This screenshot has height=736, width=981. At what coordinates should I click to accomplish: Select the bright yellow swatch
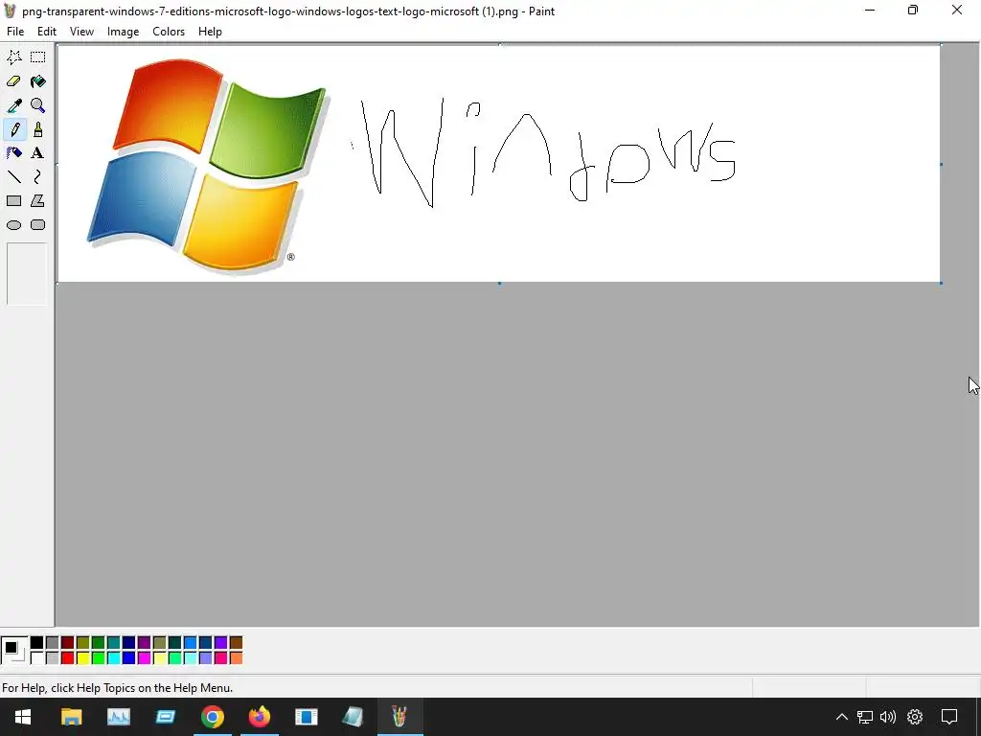click(83, 657)
